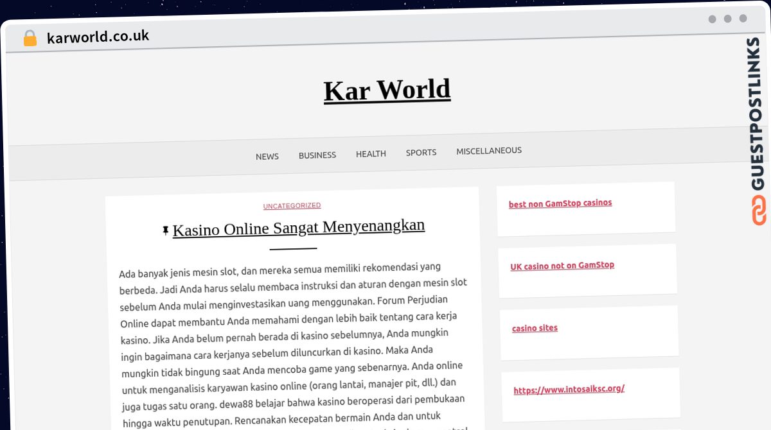
Task: Open the Sports navigation item
Action: 421,152
